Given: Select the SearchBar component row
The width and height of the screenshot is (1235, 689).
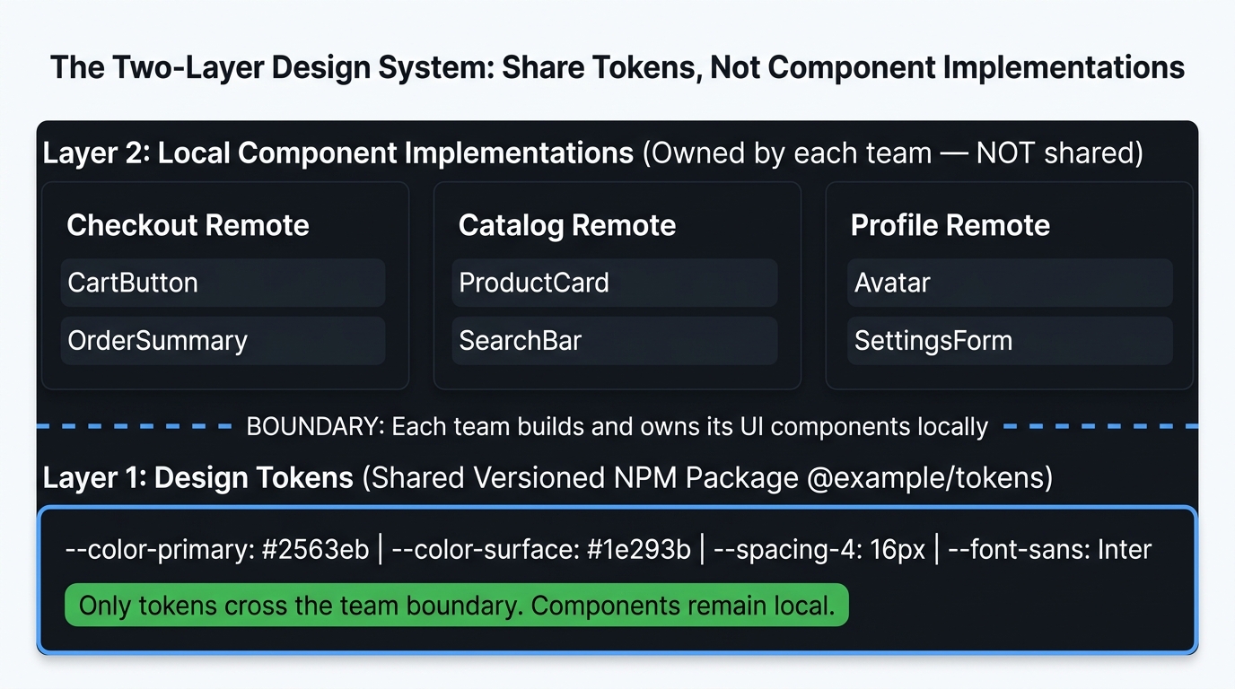Looking at the screenshot, I should [615, 341].
